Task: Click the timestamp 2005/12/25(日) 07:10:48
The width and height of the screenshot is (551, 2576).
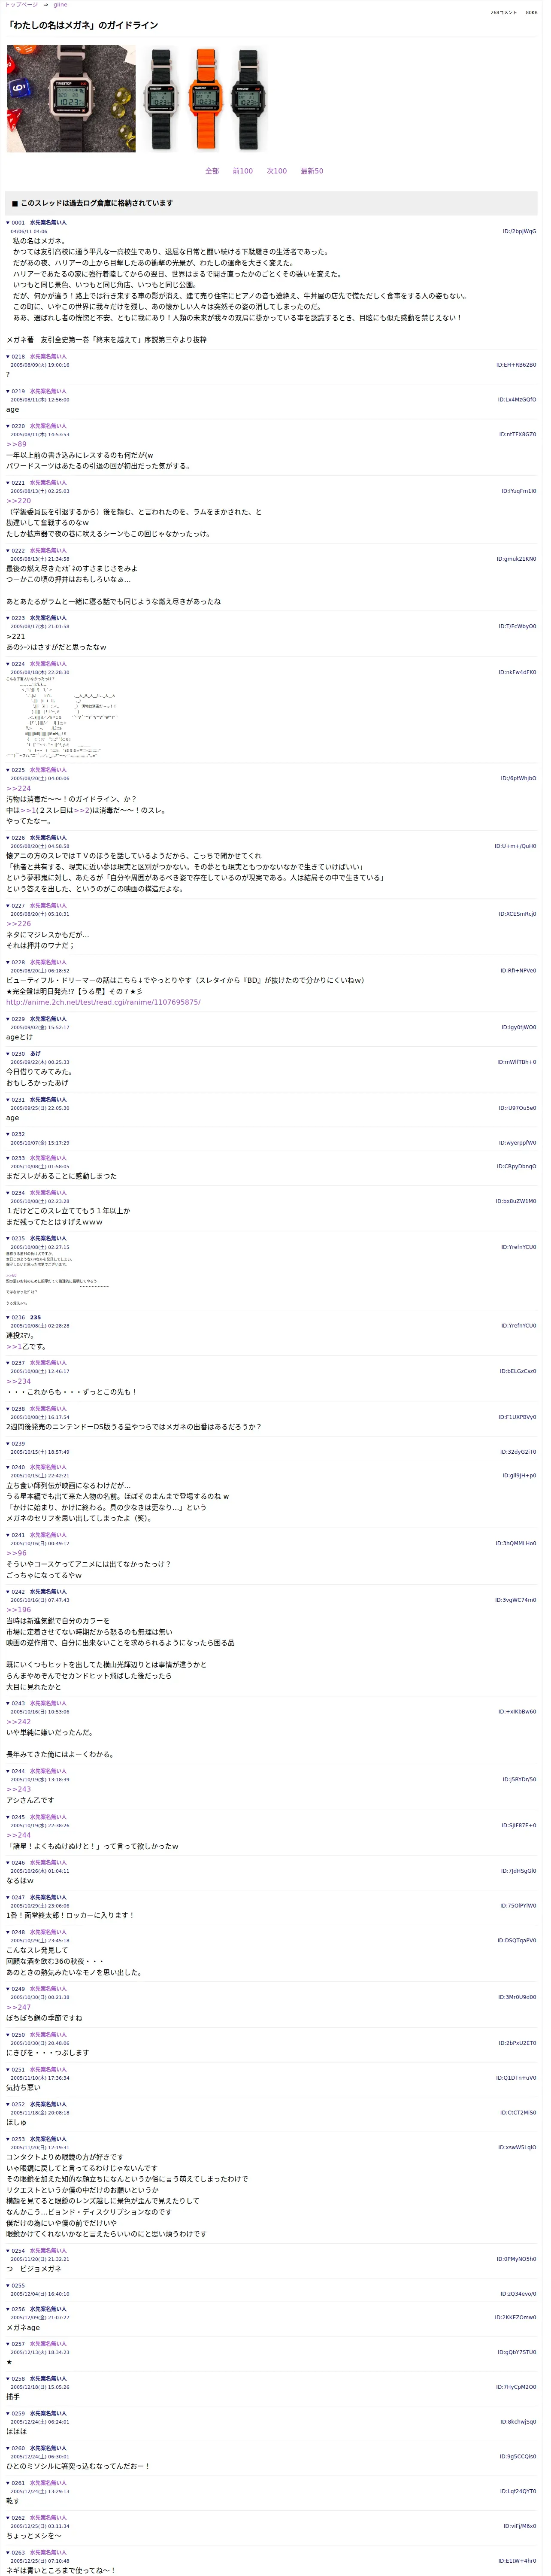Action: click(x=40, y=2561)
